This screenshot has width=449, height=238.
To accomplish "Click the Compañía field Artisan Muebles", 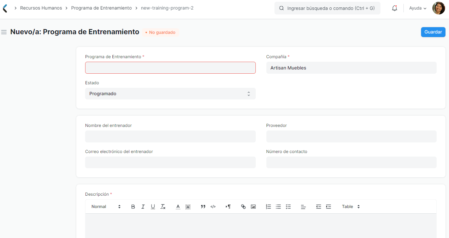I will tap(351, 68).
